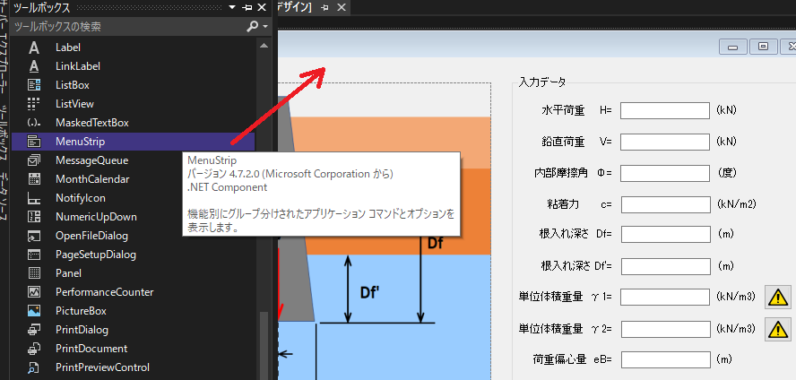Close the デザイン document tab

pyautogui.click(x=342, y=7)
